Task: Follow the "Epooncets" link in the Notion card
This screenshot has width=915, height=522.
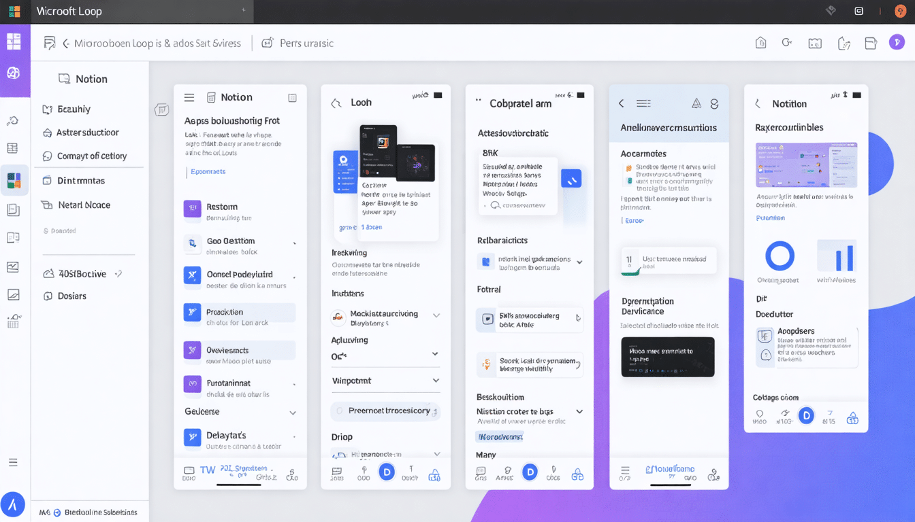Action: [208, 172]
